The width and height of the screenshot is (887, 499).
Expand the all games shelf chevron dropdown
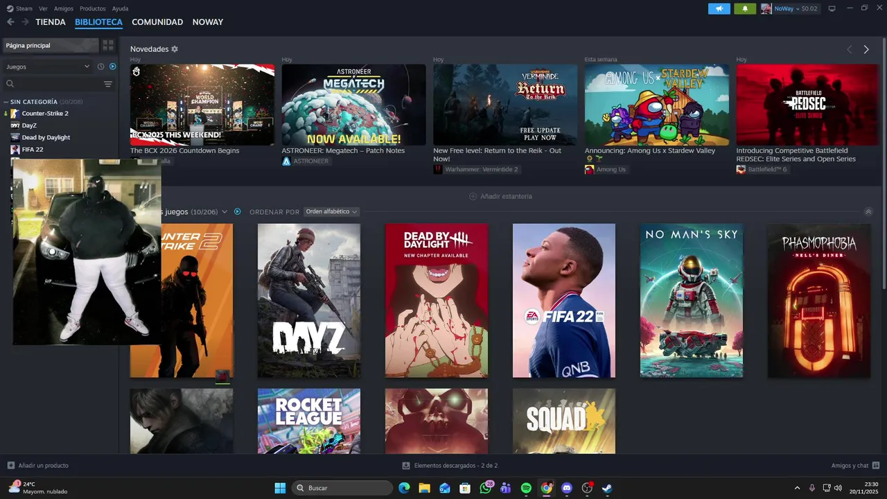[x=225, y=211]
